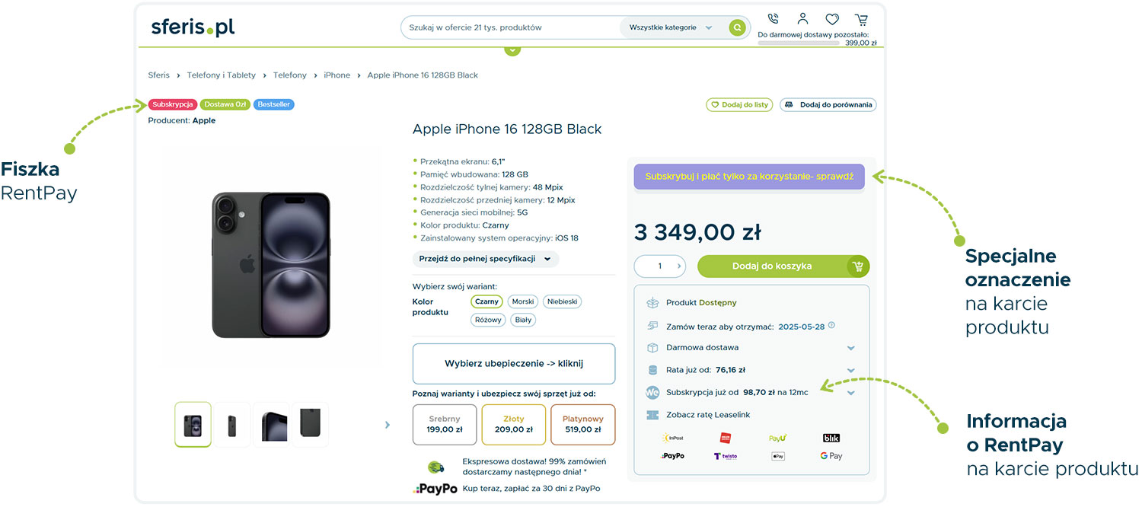This screenshot has height=507, width=1142.
Task: Select the second product thumbnail image
Action: (x=232, y=425)
